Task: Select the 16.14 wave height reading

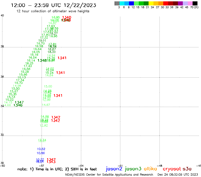Action: (31, 60)
